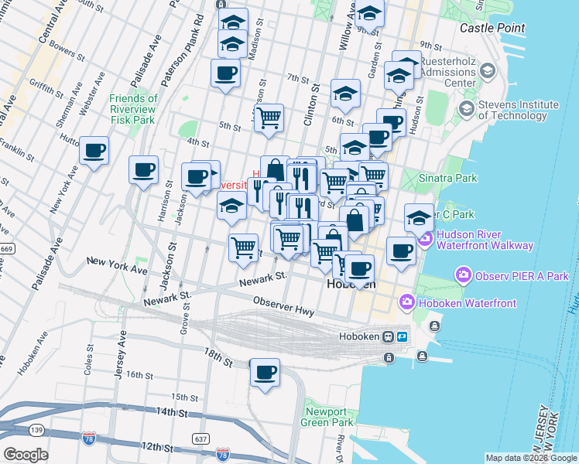Select the Castle Point label
The image size is (579, 464).
point(492,28)
